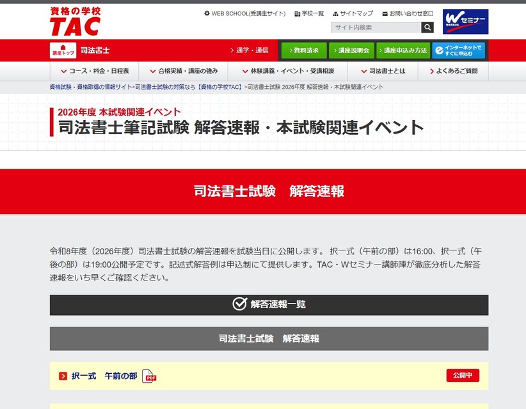This screenshot has width=526, height=409.
Task: Click the envelope icon for お問い合わせ窓口
Action: (x=385, y=13)
